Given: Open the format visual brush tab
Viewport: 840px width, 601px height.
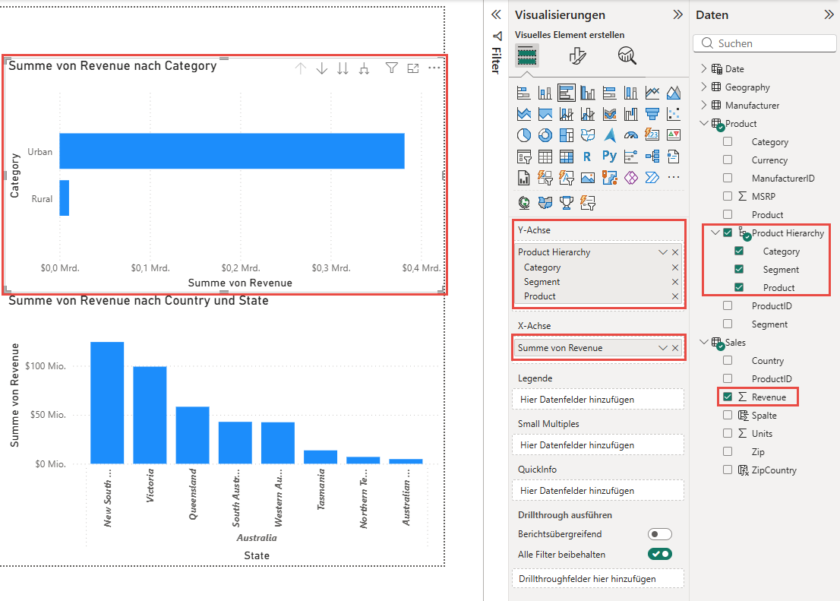Looking at the screenshot, I should coord(577,55).
